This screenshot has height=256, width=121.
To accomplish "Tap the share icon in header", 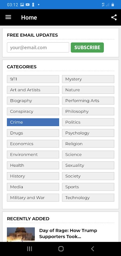I will point(114,17).
